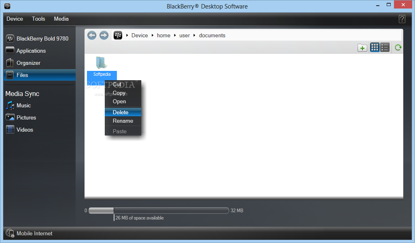Click the back navigation arrow

(92, 35)
